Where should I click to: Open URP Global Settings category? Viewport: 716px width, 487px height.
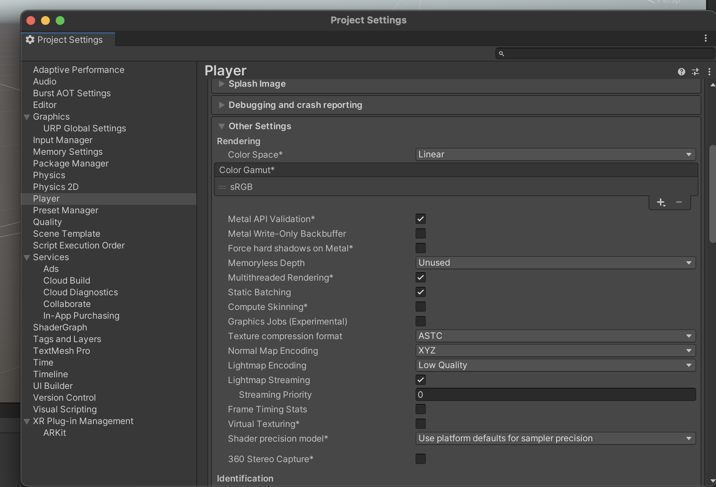84,128
